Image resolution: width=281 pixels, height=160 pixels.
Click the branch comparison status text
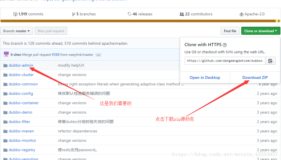[x=65, y=43]
